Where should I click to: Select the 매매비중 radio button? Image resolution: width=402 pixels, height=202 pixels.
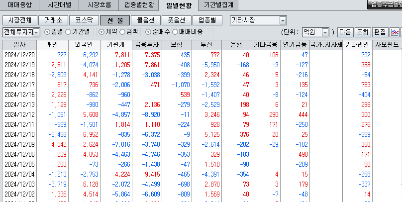175,32
